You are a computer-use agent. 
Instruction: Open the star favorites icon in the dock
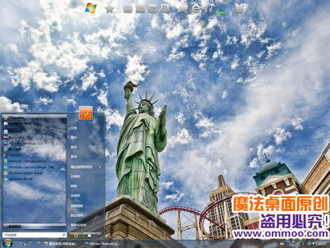[110, 9]
